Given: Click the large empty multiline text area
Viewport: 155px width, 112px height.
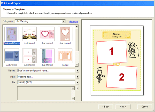Looking at the screenshot, I should 44,93.
